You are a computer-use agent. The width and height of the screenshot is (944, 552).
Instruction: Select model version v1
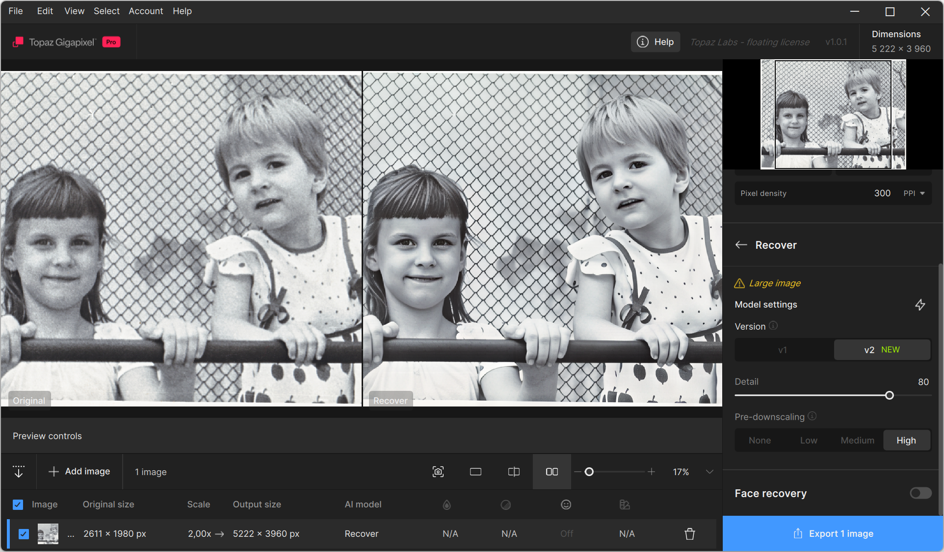point(784,350)
